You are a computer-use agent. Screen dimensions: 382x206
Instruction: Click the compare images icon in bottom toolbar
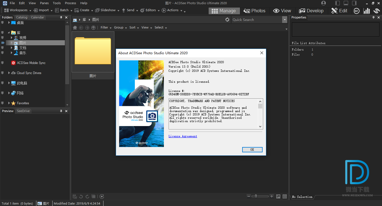[94, 196]
